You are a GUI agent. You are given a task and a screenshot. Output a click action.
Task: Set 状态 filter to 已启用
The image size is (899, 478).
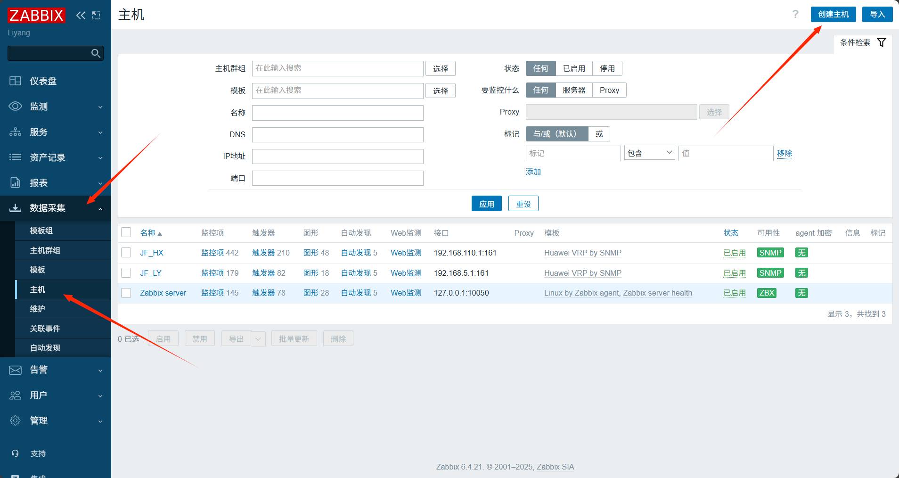click(x=574, y=68)
